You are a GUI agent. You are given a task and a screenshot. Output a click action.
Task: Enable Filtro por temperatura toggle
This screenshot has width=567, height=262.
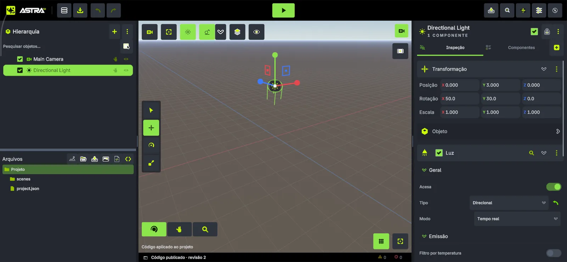point(554,253)
